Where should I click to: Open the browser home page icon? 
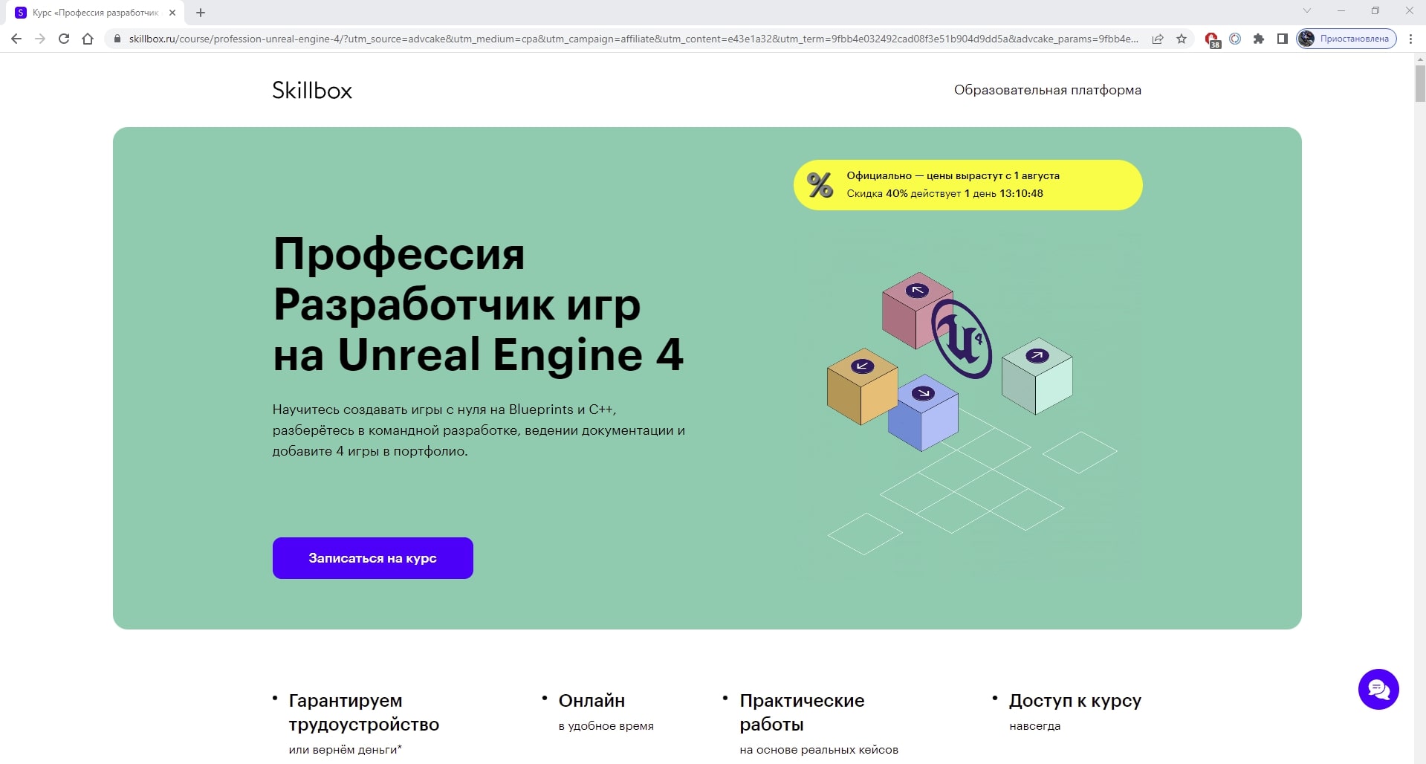click(x=88, y=39)
